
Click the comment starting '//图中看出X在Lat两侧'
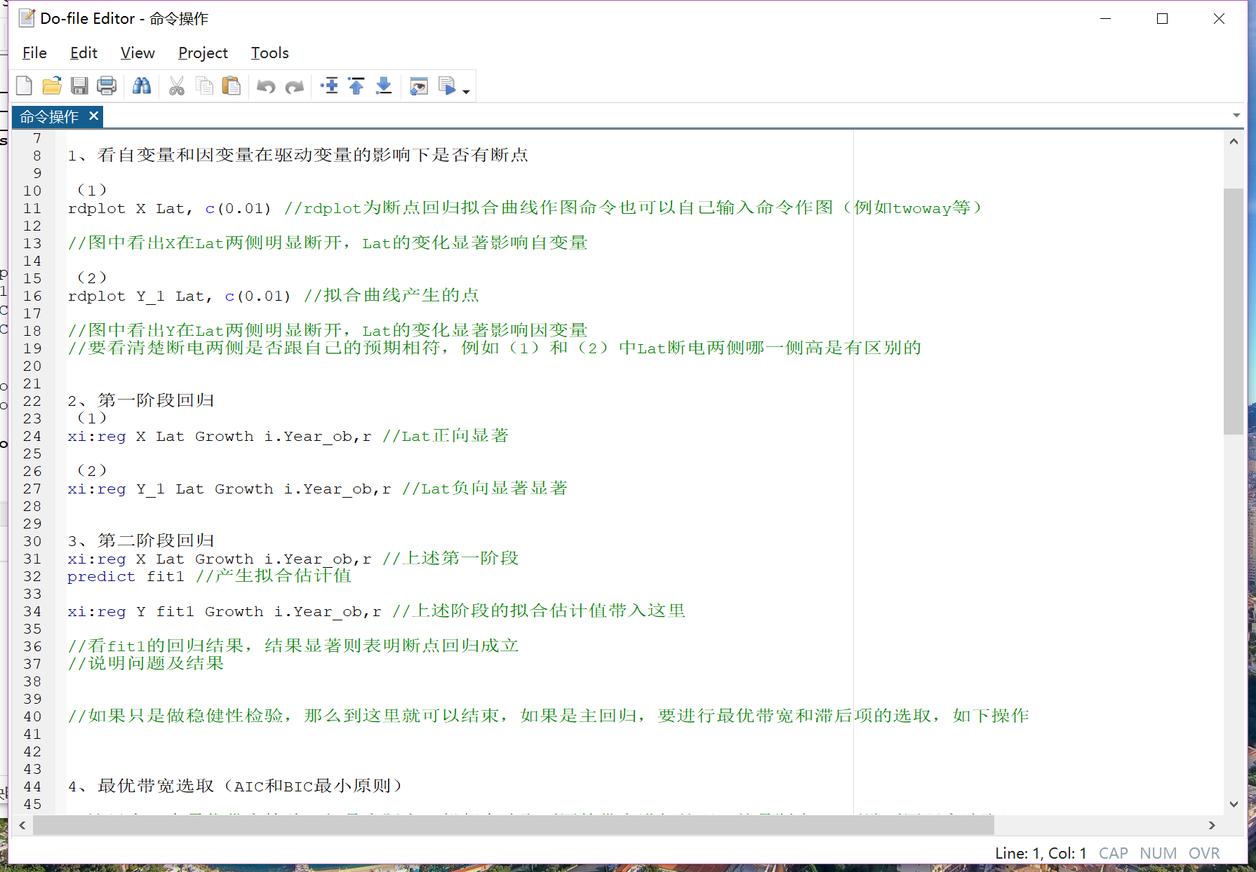click(x=328, y=243)
